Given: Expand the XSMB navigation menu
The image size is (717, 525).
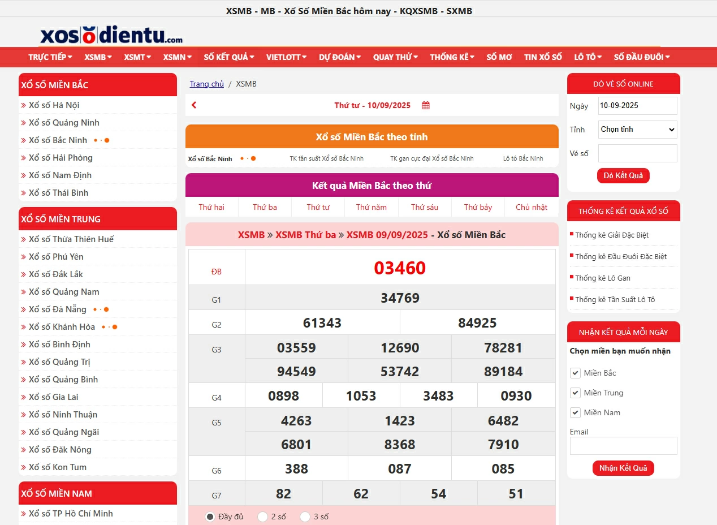Looking at the screenshot, I should pyautogui.click(x=98, y=57).
